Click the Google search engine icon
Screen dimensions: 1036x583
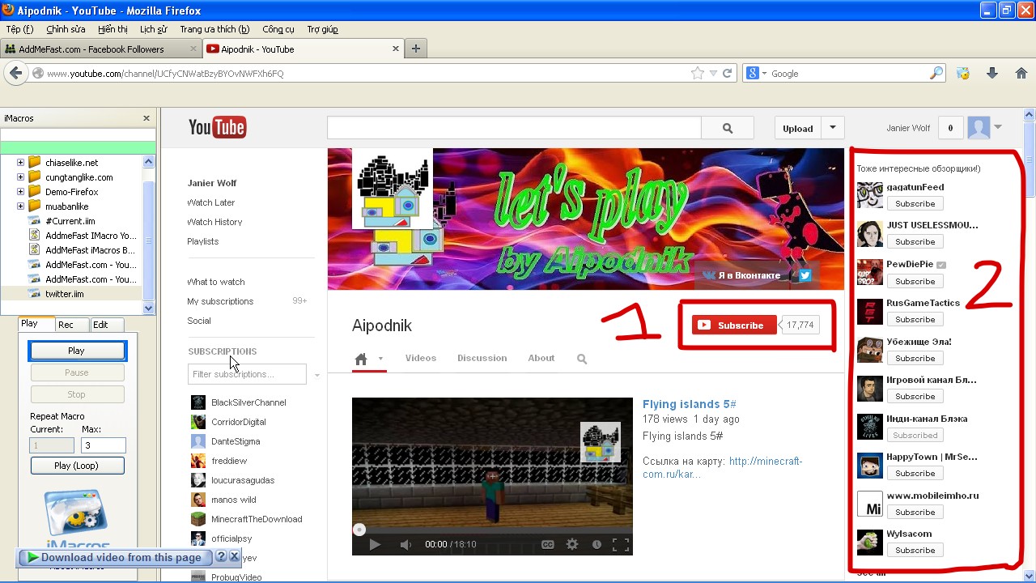coord(753,73)
